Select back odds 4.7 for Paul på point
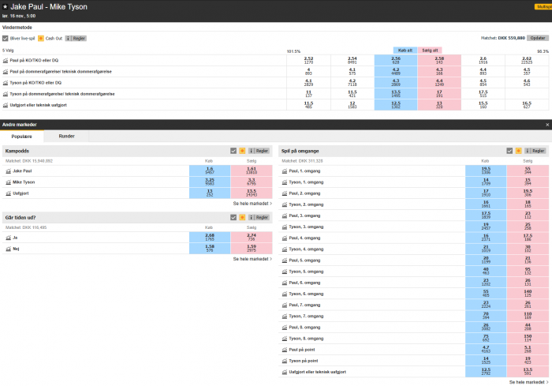552x386 pixels. [x=486, y=350]
